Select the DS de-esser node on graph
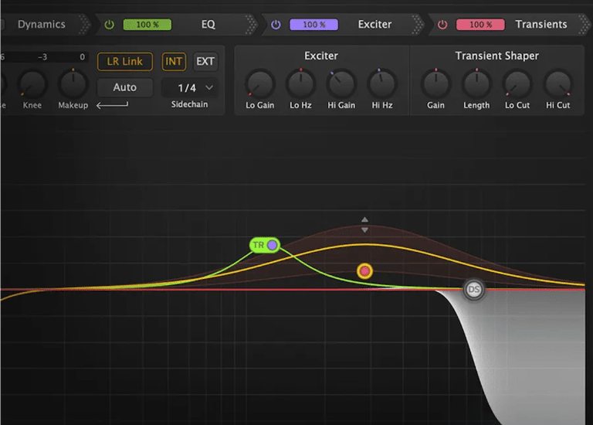593x425 pixels. pyautogui.click(x=474, y=290)
